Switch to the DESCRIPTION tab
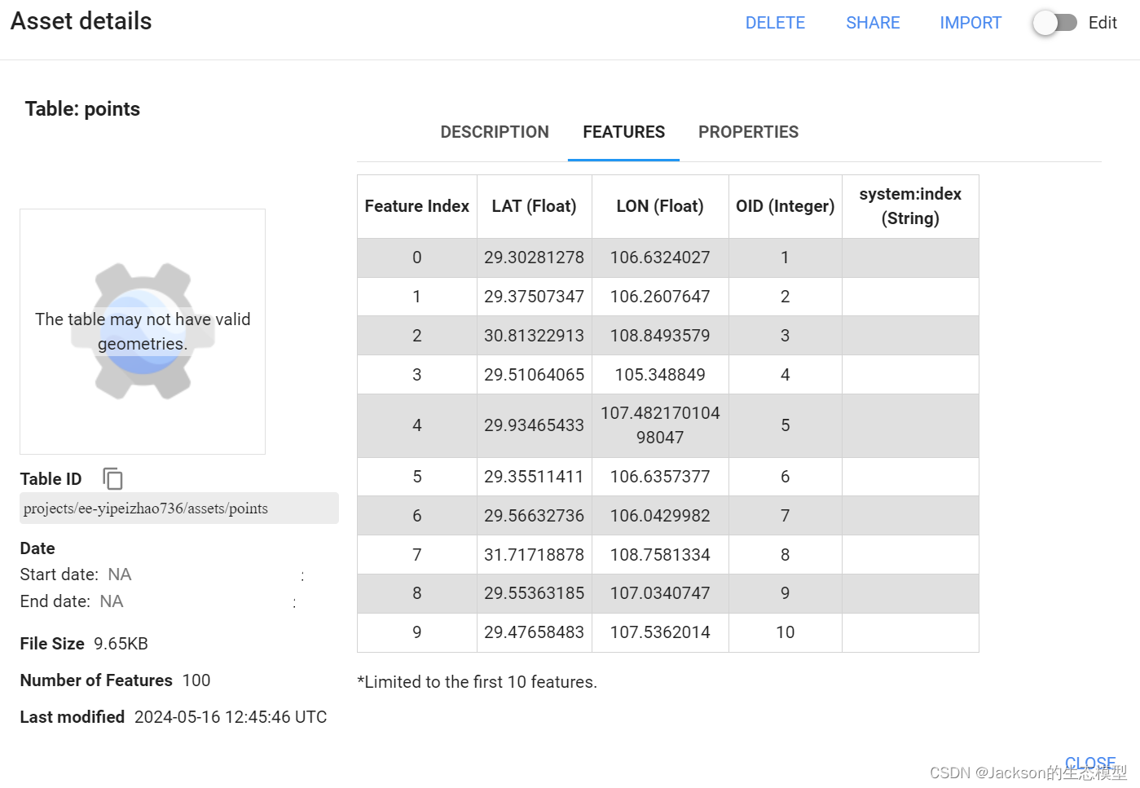Screen dimensions: 1140x788 point(495,132)
